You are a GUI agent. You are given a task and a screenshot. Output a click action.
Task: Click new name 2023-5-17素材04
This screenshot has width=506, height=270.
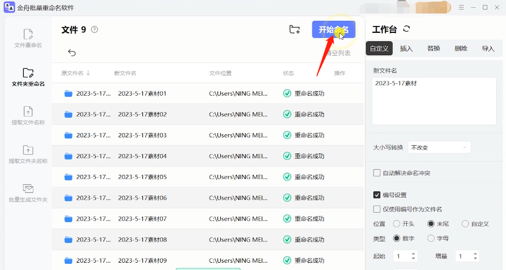tap(142, 156)
